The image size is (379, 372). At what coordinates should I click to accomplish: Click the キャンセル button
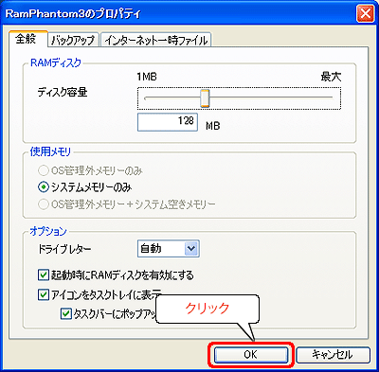333,355
